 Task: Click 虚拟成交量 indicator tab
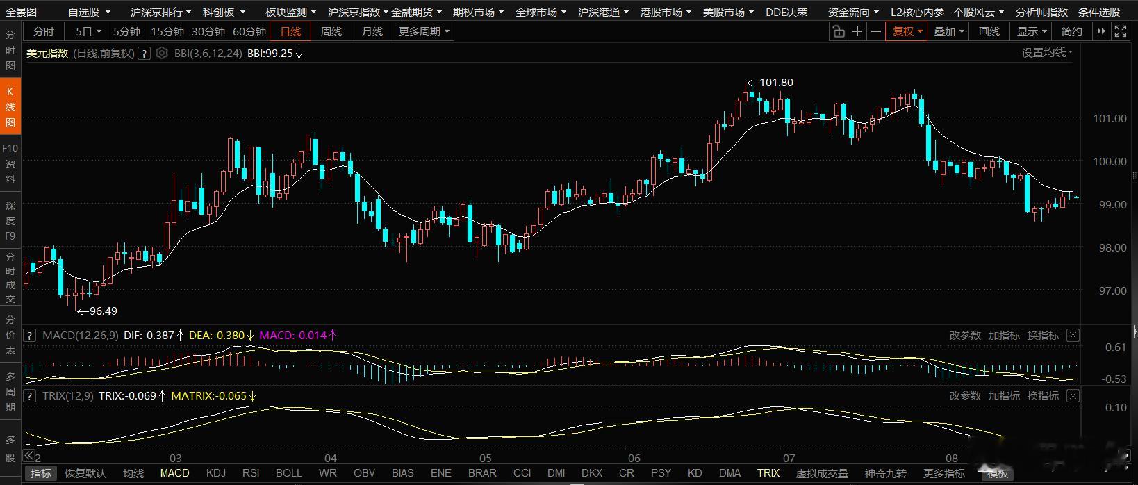tap(822, 473)
